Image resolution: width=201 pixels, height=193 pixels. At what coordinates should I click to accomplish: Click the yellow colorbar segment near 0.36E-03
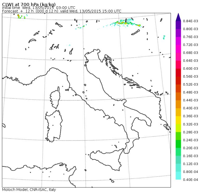178,120
